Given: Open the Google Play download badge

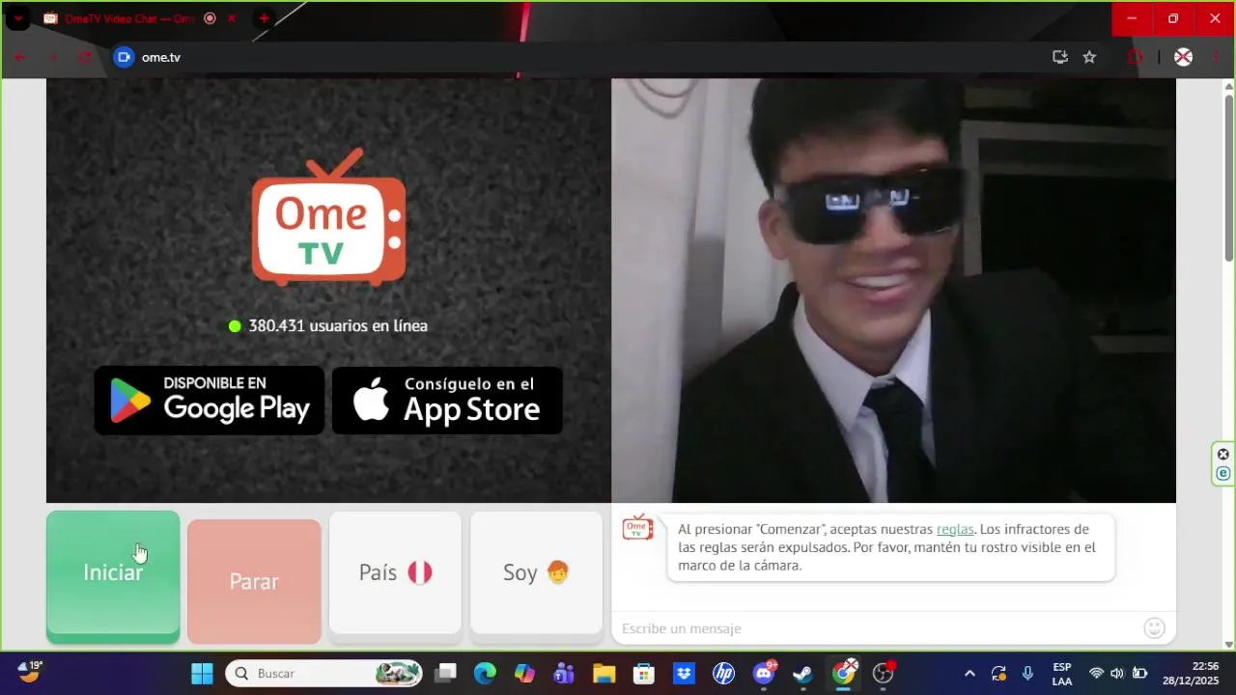Looking at the screenshot, I should [x=210, y=400].
